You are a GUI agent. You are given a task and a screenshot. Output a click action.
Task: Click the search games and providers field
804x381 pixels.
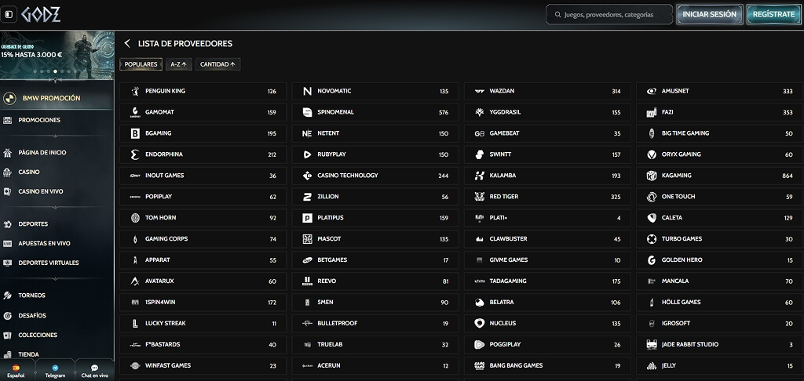tap(609, 15)
